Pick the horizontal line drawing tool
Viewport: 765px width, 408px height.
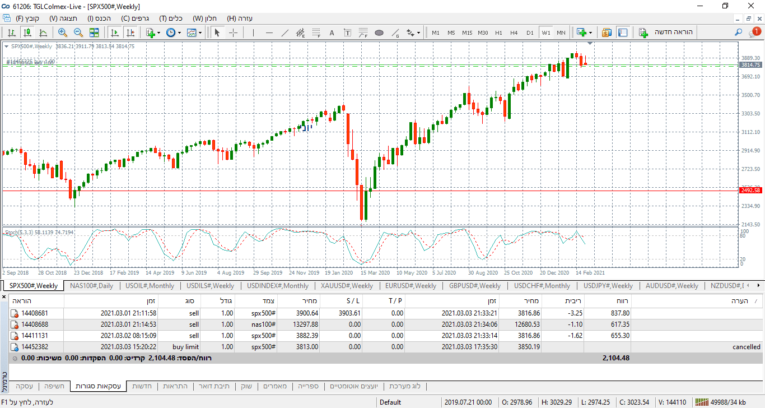269,33
